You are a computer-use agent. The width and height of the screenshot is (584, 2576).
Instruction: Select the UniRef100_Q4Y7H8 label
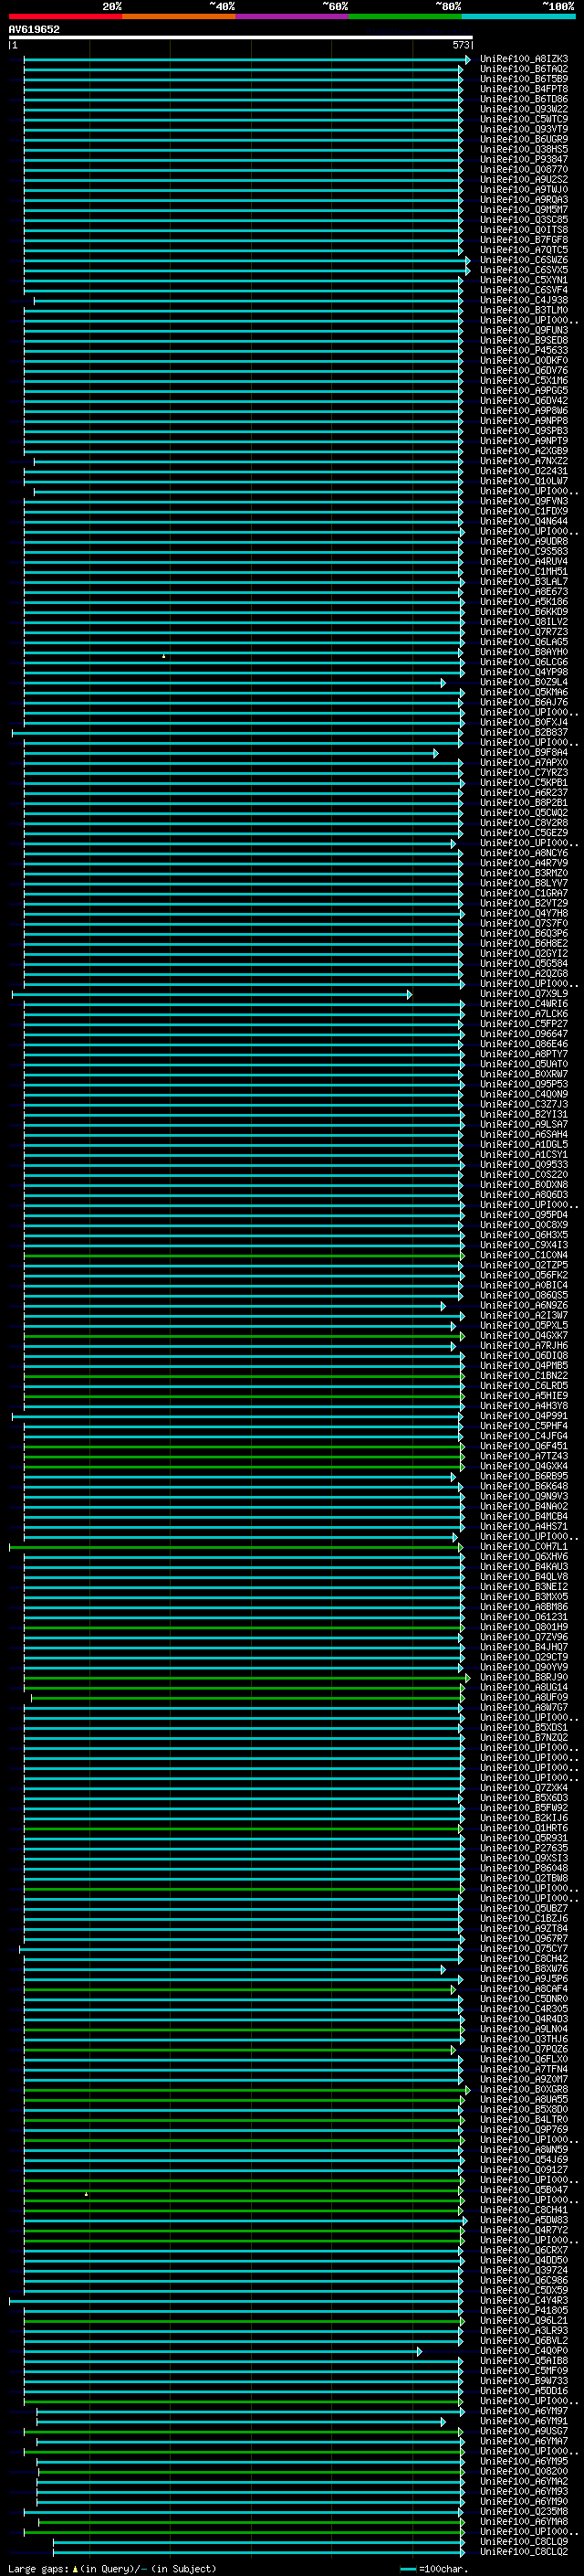pyautogui.click(x=524, y=913)
